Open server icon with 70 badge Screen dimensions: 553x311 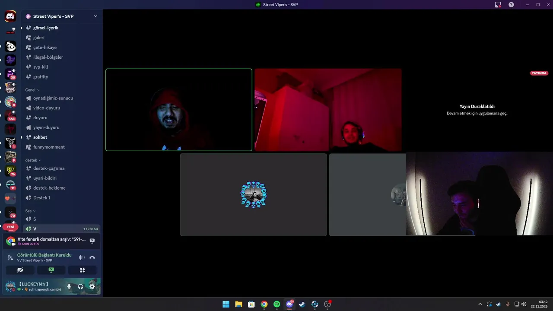10,212
